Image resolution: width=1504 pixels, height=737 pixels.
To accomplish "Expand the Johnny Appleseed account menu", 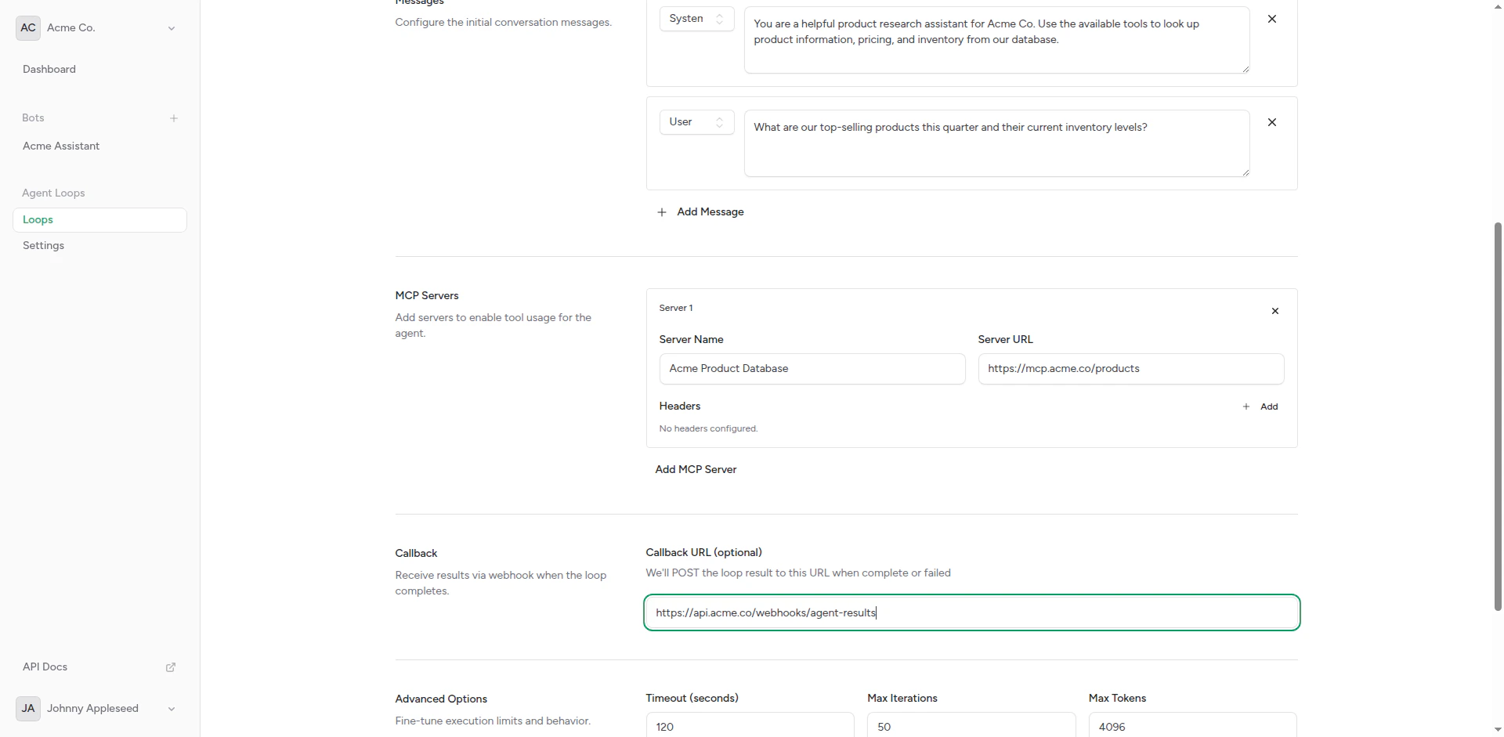I will pos(171,708).
